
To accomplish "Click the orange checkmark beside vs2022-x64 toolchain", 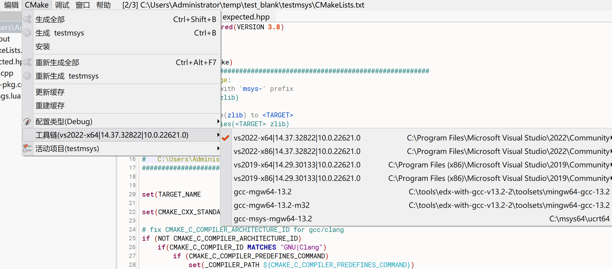I will (x=225, y=138).
